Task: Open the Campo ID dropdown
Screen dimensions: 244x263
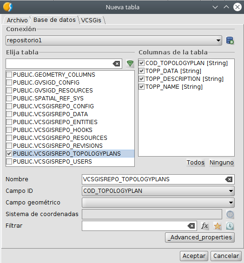Action: coord(231,191)
